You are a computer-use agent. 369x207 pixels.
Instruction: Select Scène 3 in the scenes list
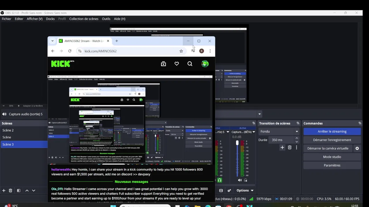tap(24, 144)
